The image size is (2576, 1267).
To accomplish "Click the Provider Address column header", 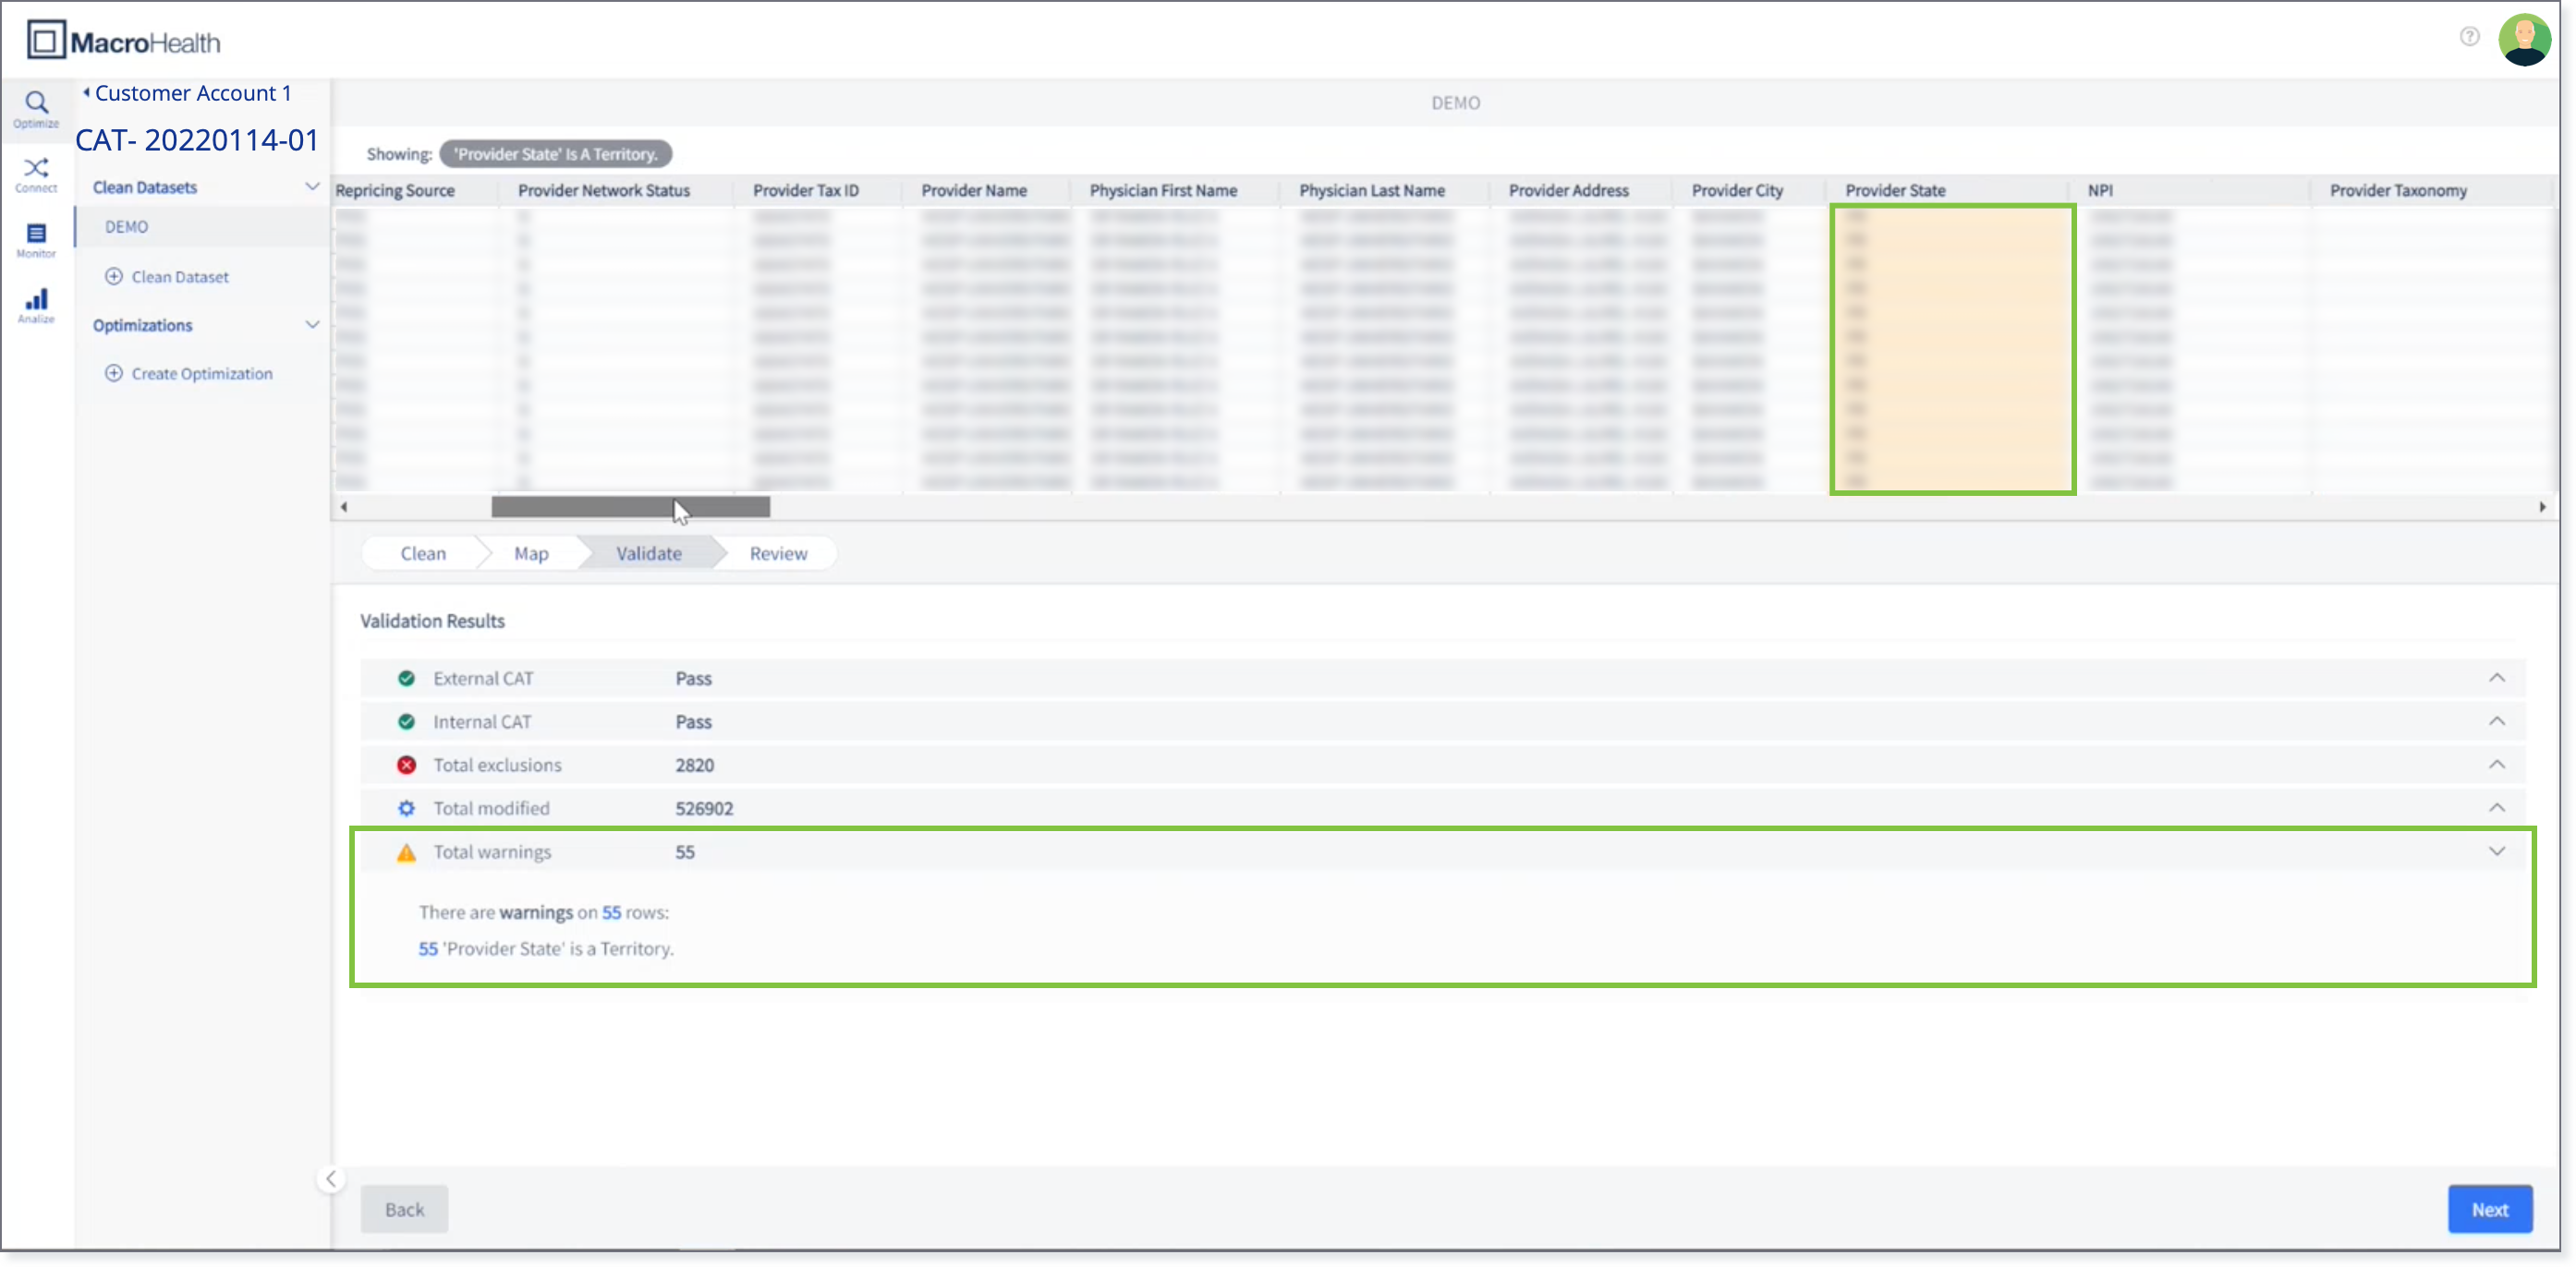I will [x=1568, y=190].
